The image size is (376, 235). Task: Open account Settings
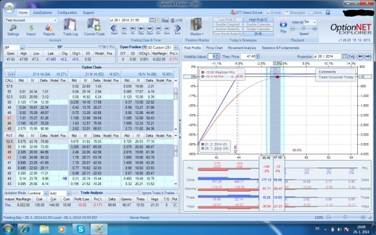click(13, 30)
